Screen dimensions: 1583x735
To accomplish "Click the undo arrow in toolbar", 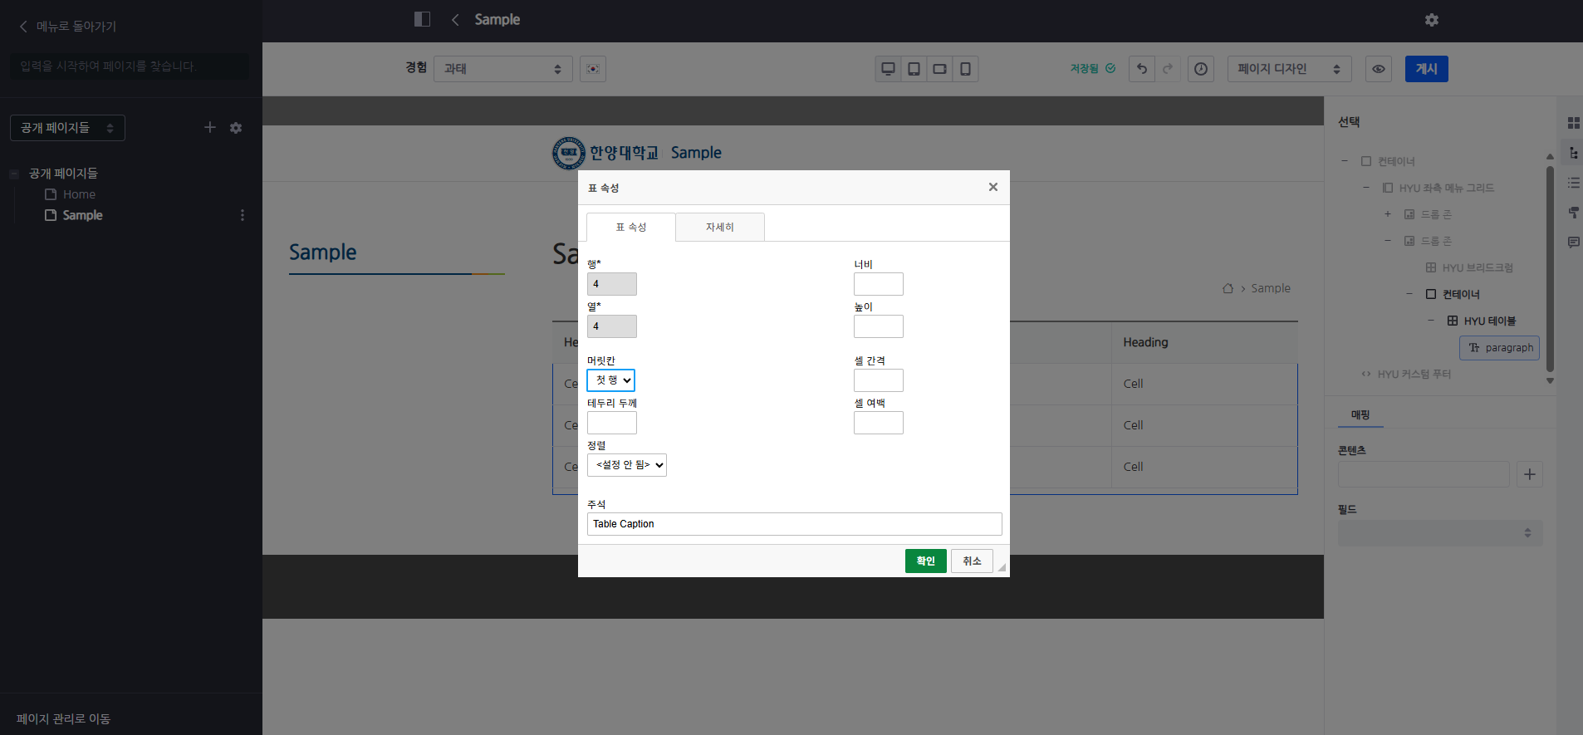I will [1142, 69].
